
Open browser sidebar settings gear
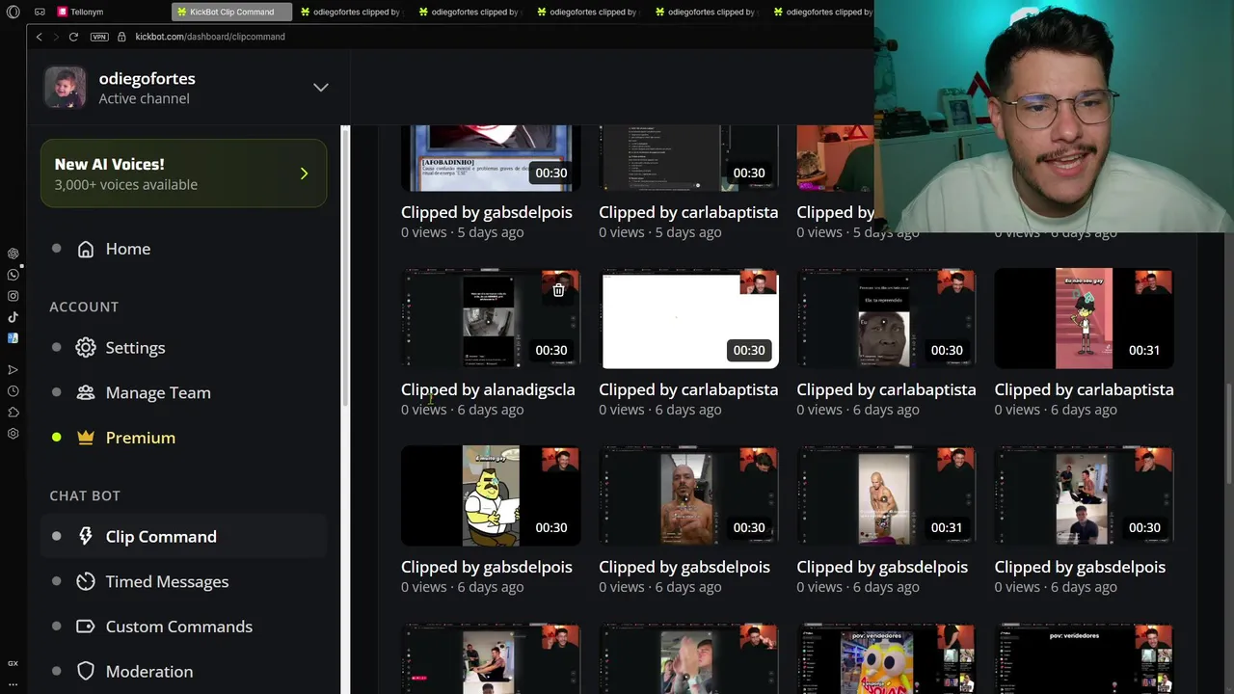13,433
